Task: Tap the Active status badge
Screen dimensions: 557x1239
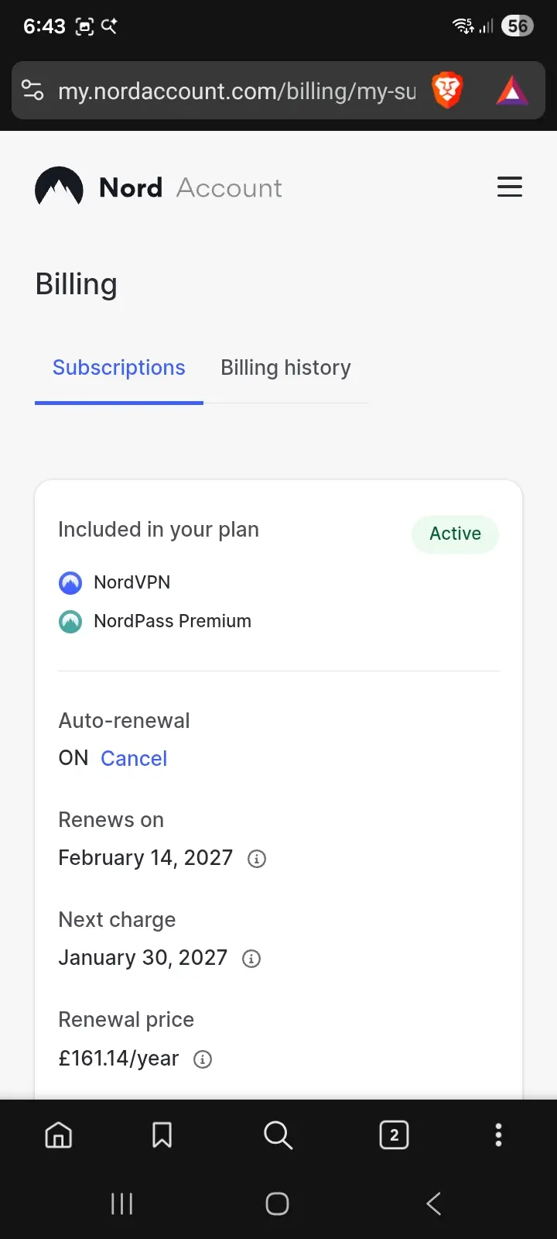Action: click(x=455, y=534)
